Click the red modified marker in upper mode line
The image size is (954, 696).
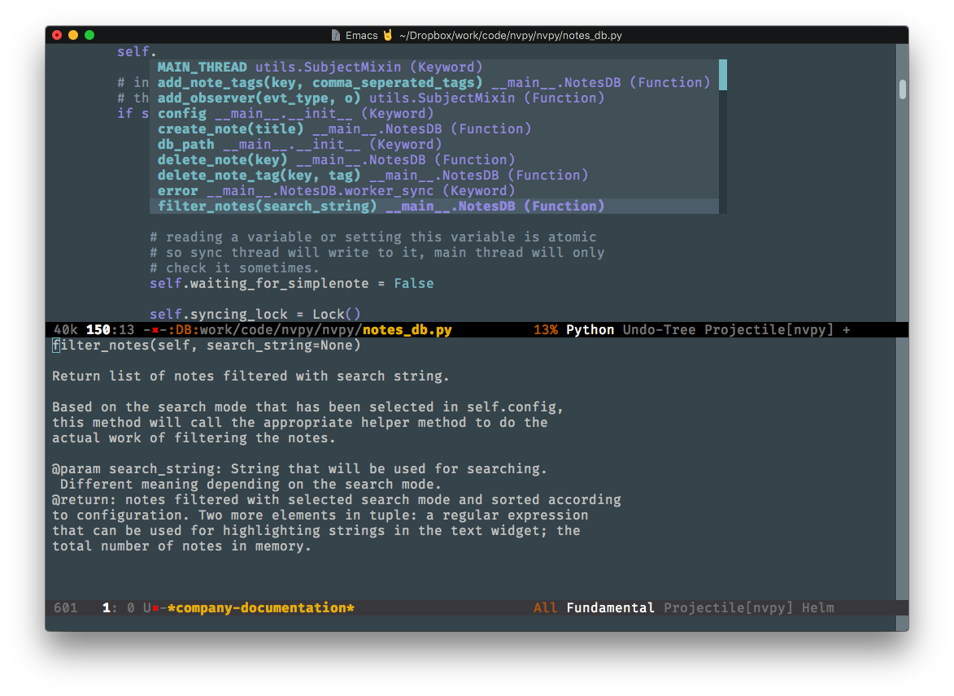pos(155,330)
